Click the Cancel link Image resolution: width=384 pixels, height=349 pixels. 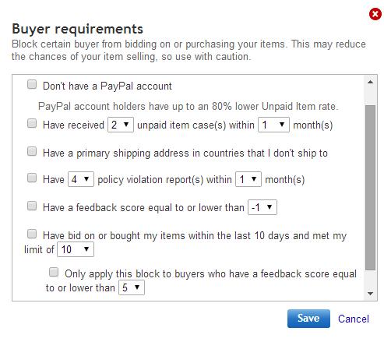click(354, 319)
